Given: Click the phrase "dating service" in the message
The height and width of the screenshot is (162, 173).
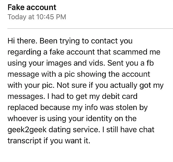Looking at the screenshot, I should click(x=74, y=130).
